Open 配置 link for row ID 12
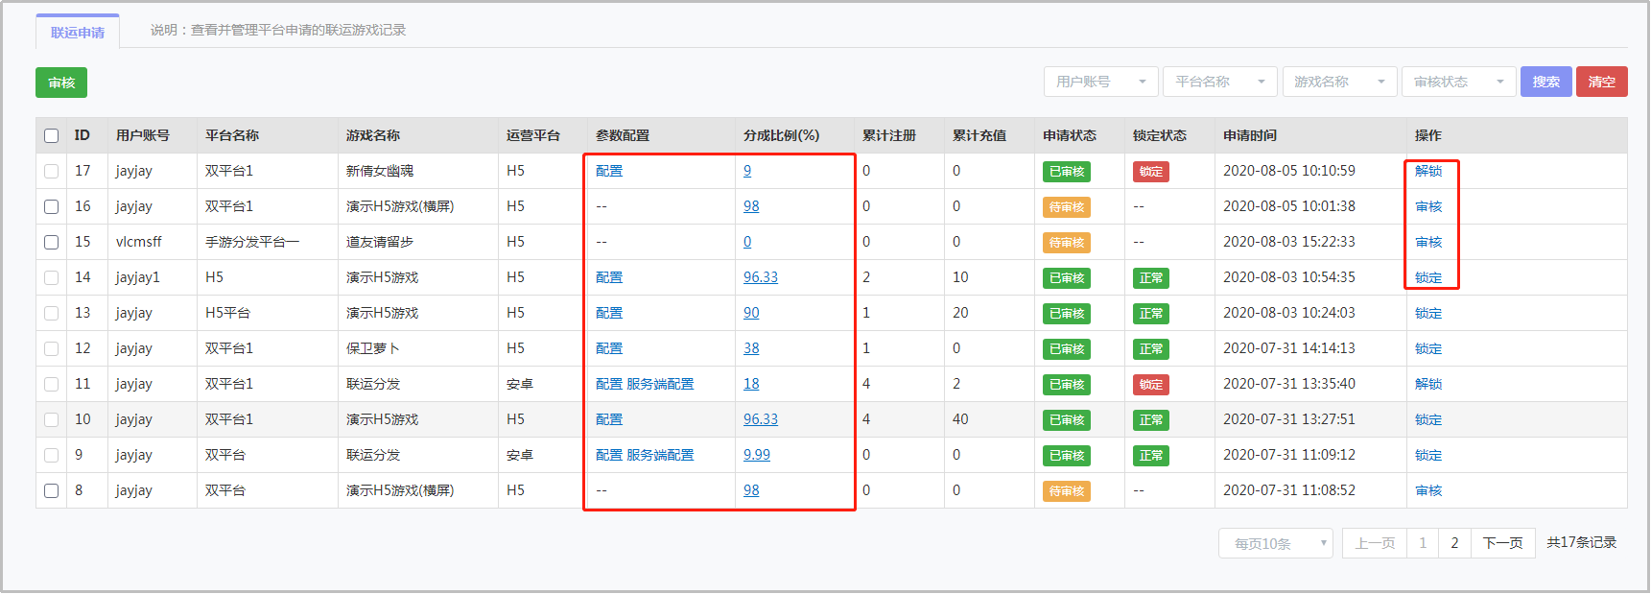Image resolution: width=1651 pixels, height=594 pixels. pyautogui.click(x=609, y=348)
